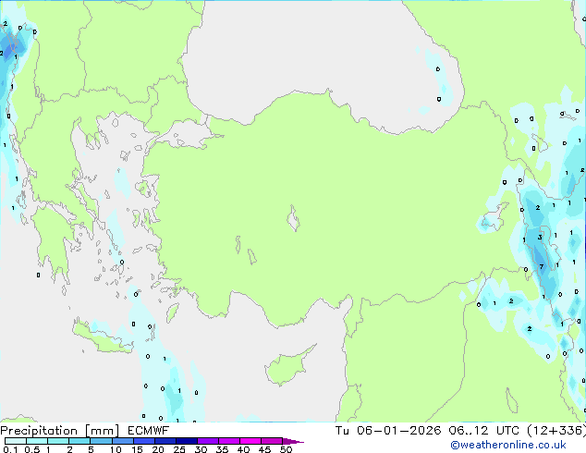
Task: Click the 20–25 mm dark blue swatch
Action: click(x=165, y=441)
